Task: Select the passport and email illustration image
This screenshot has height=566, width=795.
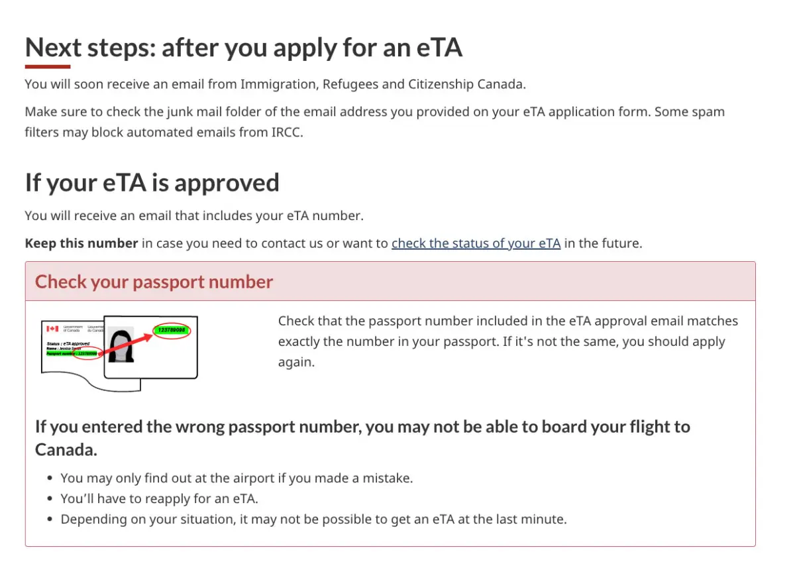Action: 119,353
